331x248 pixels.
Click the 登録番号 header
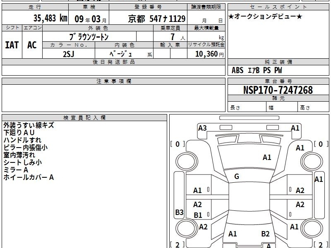click(x=148, y=7)
